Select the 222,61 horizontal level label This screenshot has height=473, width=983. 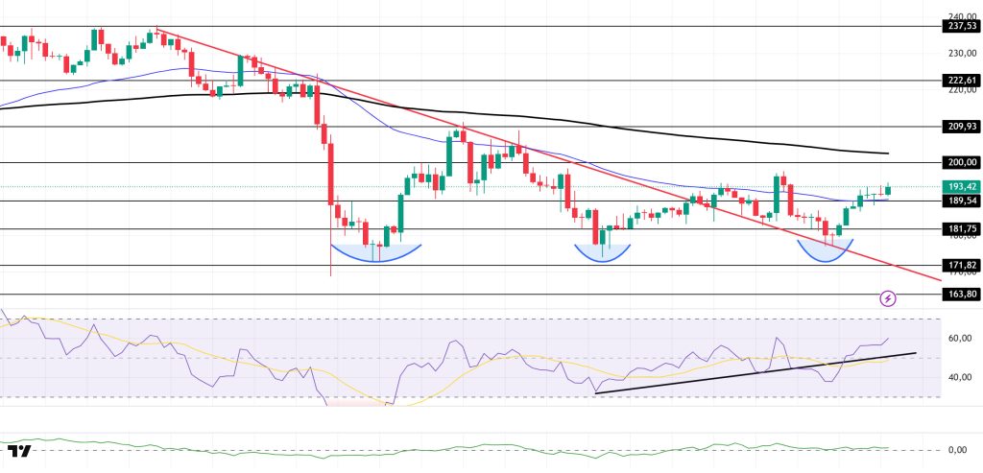click(x=956, y=81)
